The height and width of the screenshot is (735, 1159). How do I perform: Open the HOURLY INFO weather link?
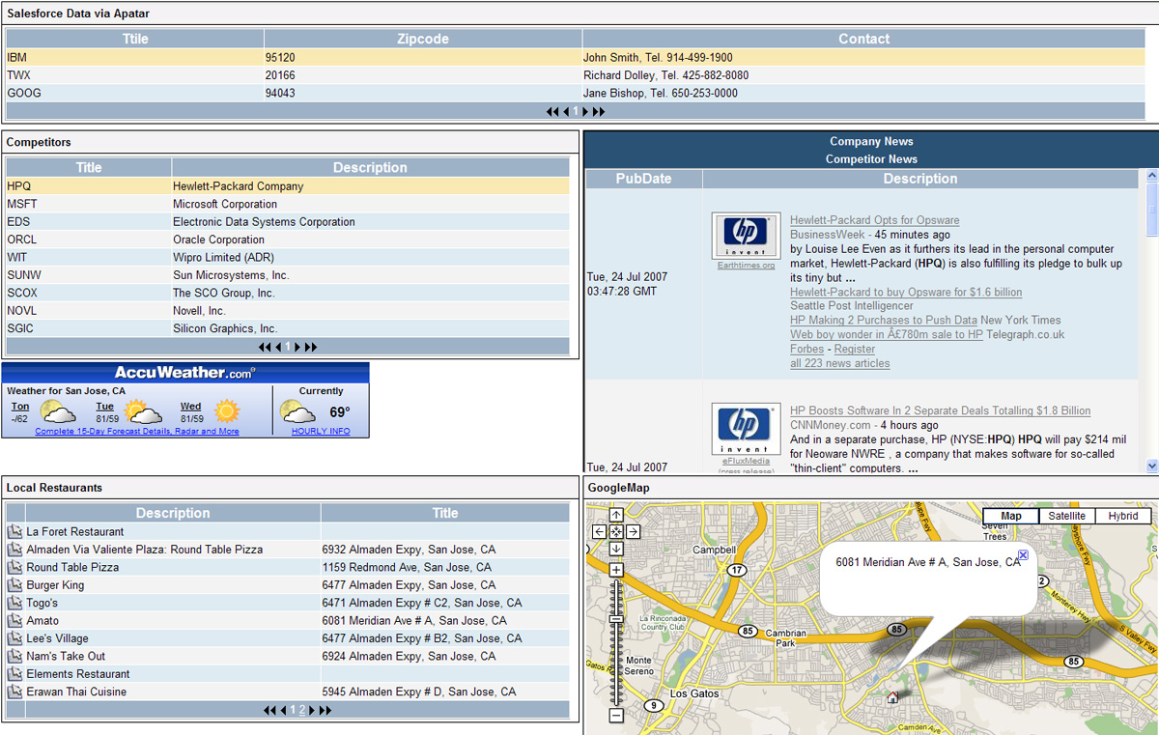pyautogui.click(x=321, y=432)
